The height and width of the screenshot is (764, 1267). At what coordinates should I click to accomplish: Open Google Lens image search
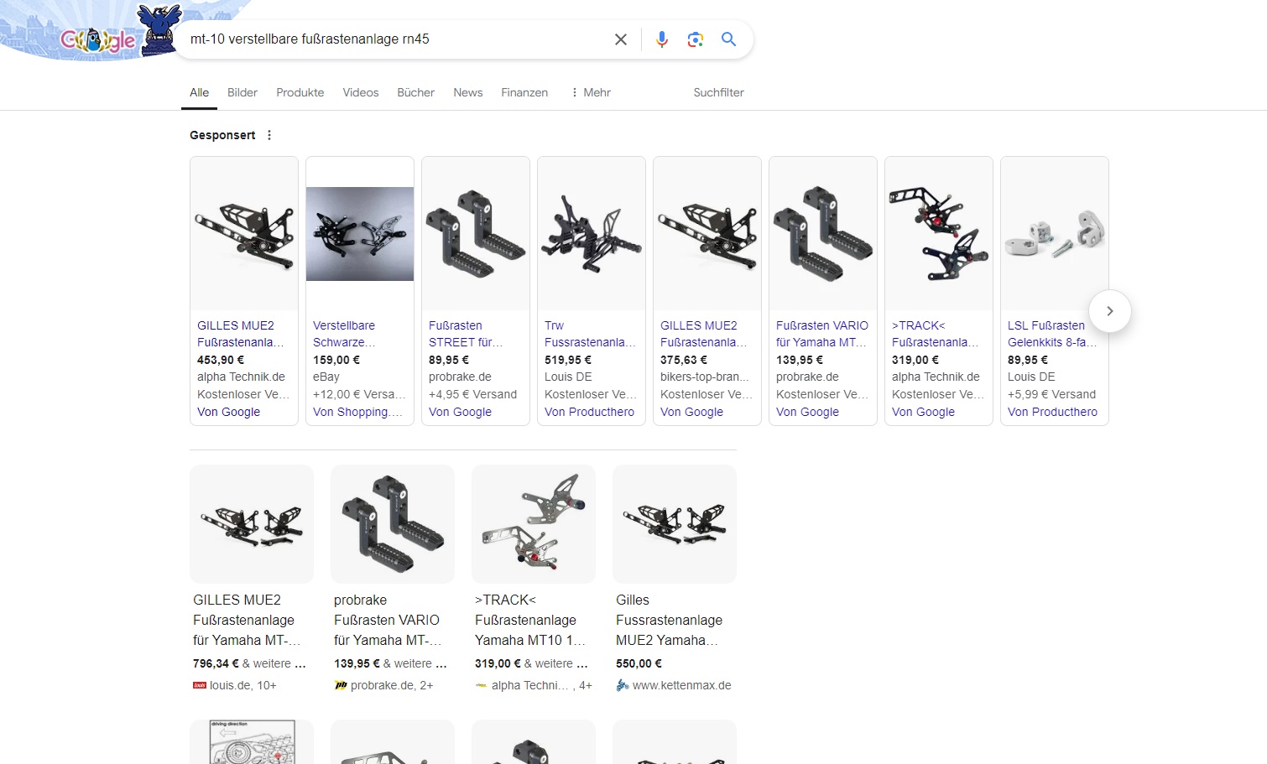[x=695, y=39]
